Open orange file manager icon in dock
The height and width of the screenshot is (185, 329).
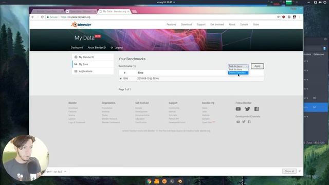coord(156,181)
